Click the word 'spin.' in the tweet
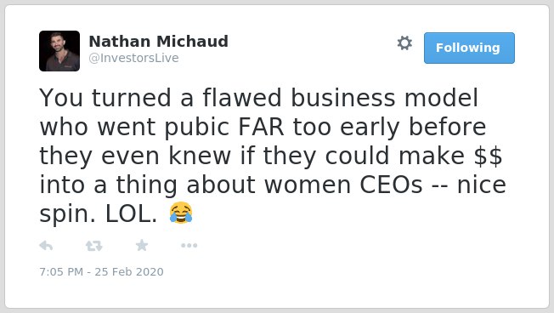The image size is (554, 313). (67, 214)
